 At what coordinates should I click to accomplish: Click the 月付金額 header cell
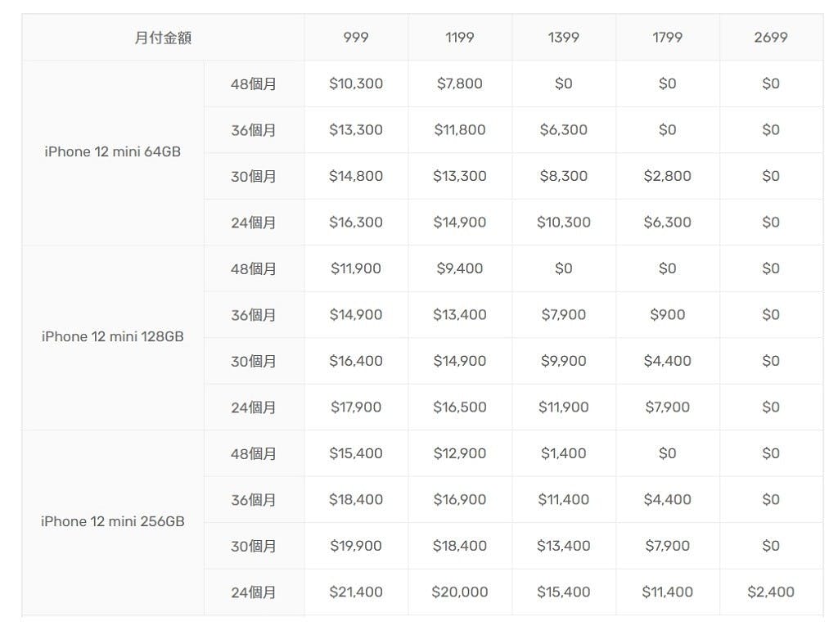click(163, 38)
